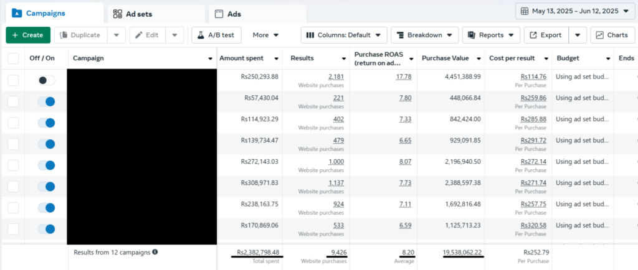Viewport: 638px width, 270px height.
Task: Click the Edit button
Action: pyautogui.click(x=148, y=35)
